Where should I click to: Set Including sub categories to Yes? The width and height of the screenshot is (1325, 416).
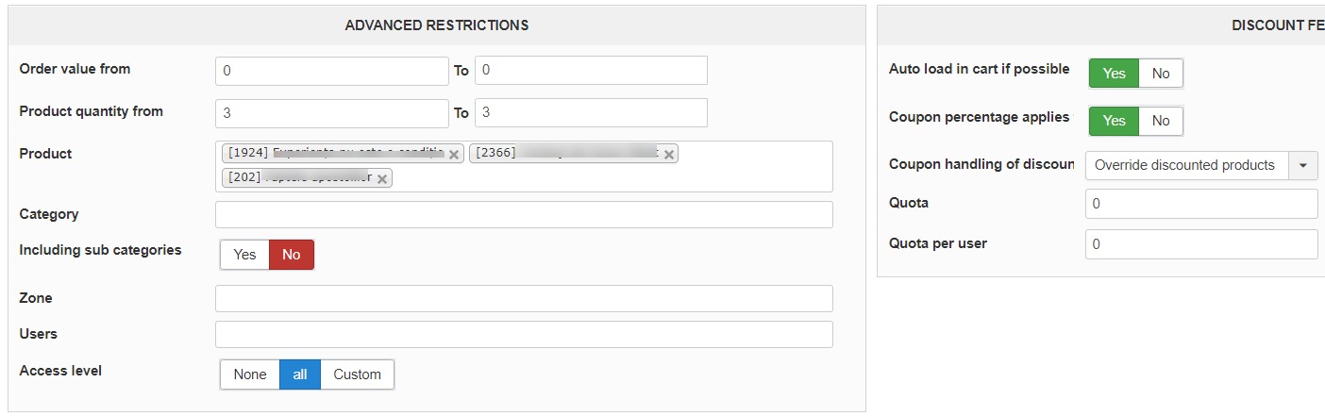(244, 255)
